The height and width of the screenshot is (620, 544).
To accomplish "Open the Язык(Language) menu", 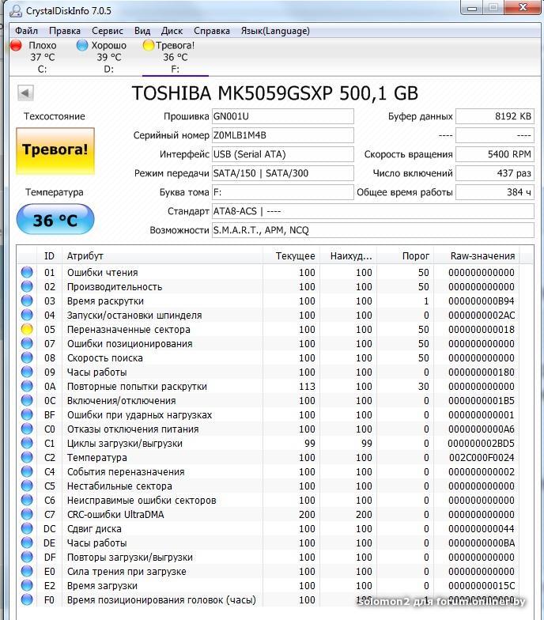I will [x=275, y=31].
